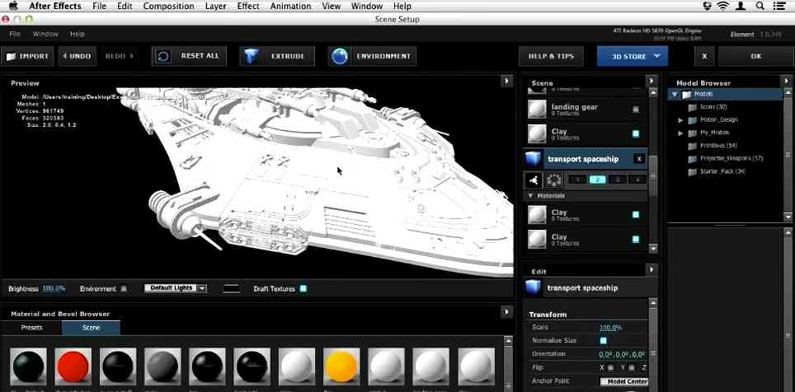
Task: Switch to the Presets tab
Action: point(31,328)
